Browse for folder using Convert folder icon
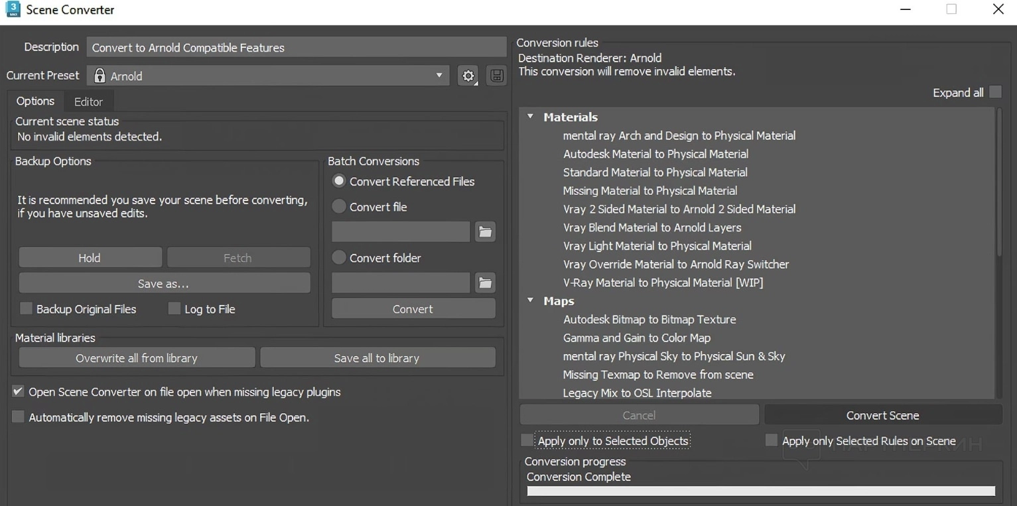The image size is (1017, 506). tap(486, 283)
